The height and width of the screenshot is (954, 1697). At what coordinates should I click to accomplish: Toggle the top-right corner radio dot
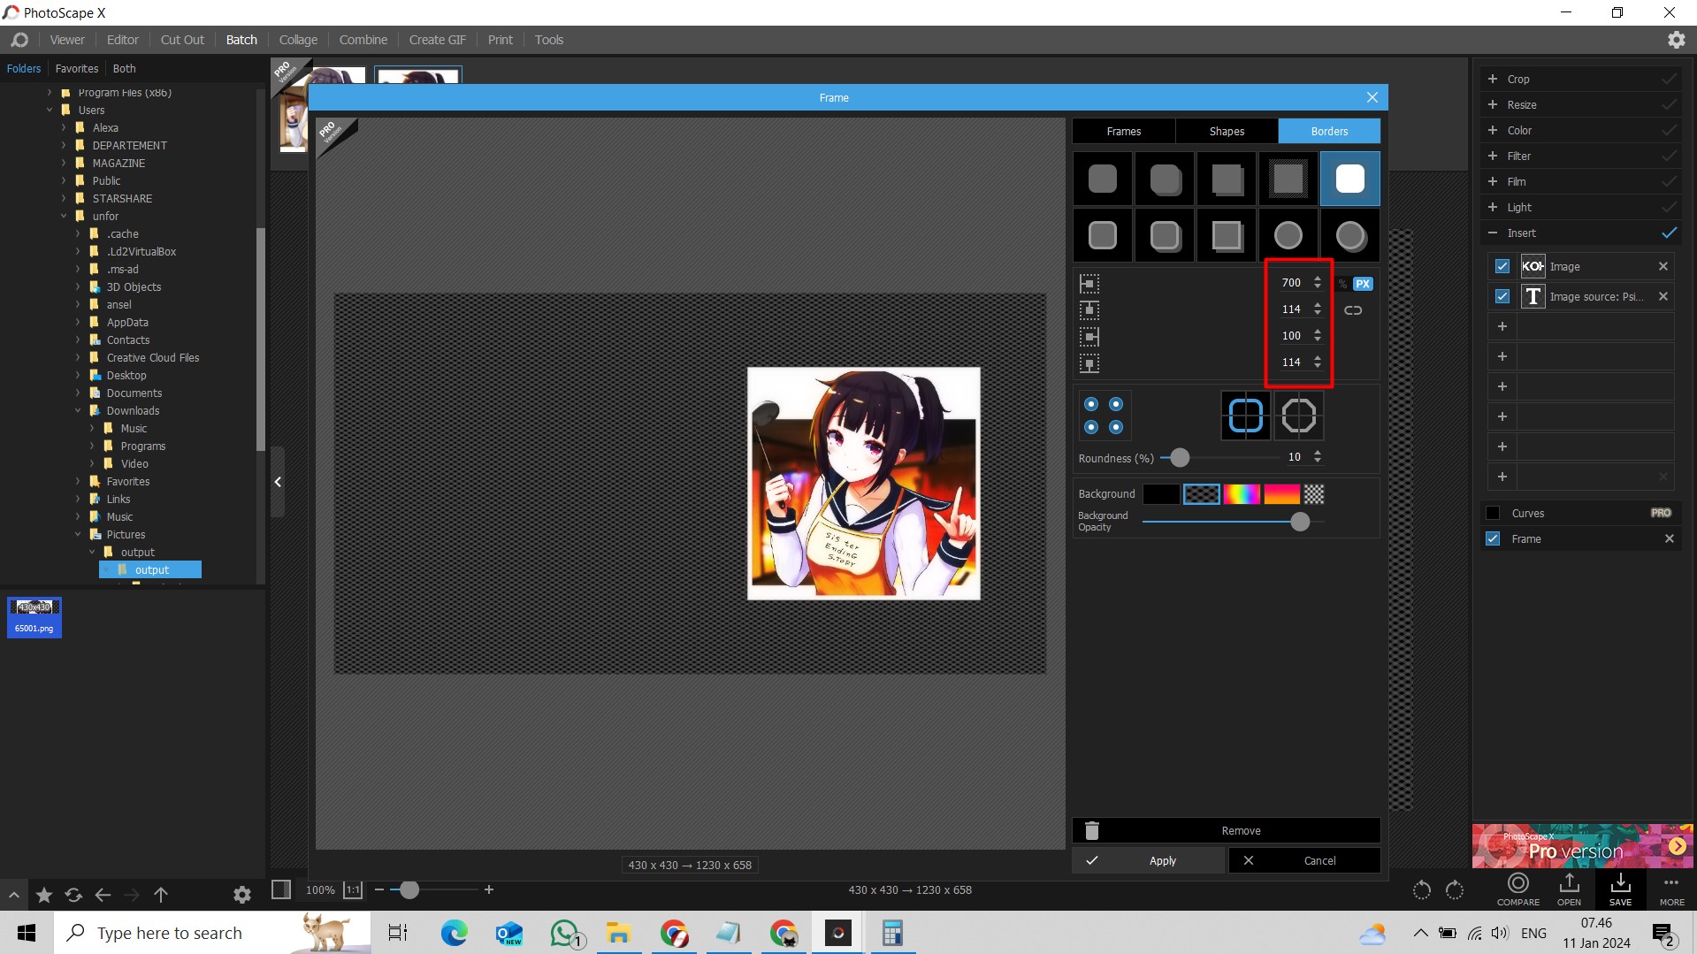click(1116, 404)
